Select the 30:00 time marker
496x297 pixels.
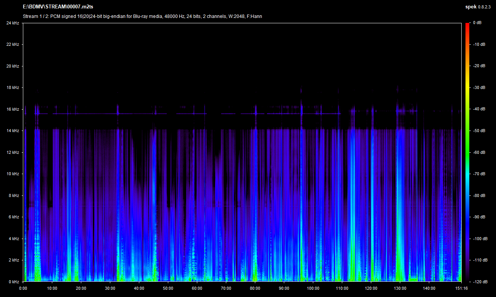pos(110,288)
